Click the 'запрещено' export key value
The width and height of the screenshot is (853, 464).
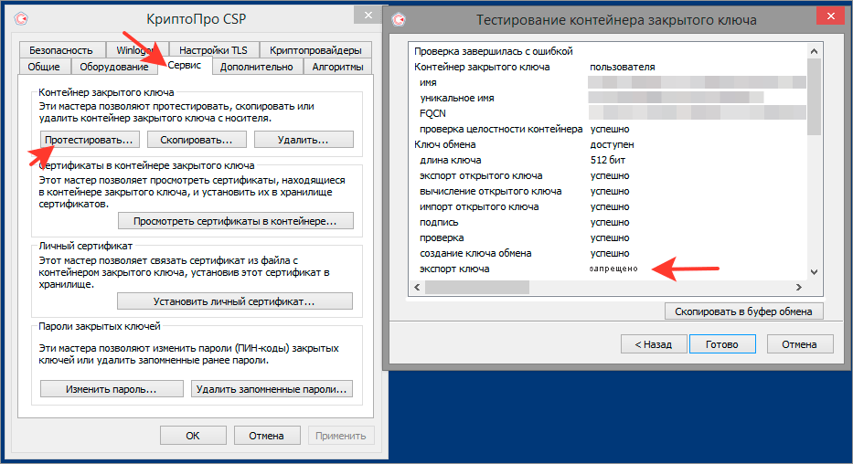(x=613, y=269)
